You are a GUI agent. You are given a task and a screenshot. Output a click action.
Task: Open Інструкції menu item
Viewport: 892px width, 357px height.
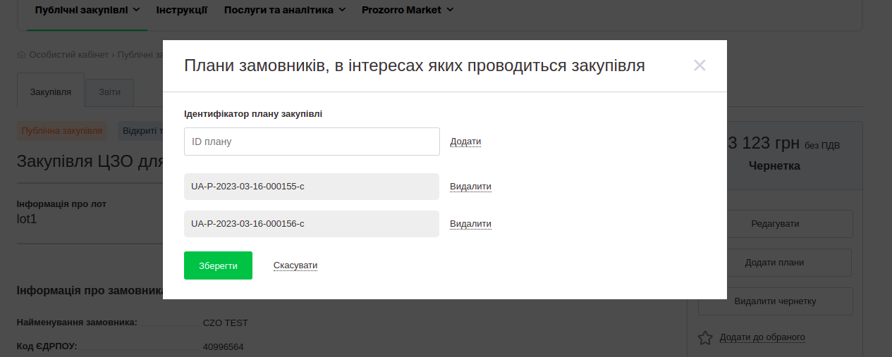coord(181,10)
